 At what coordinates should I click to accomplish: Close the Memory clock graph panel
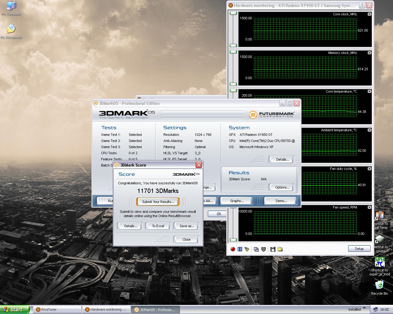click(x=369, y=53)
